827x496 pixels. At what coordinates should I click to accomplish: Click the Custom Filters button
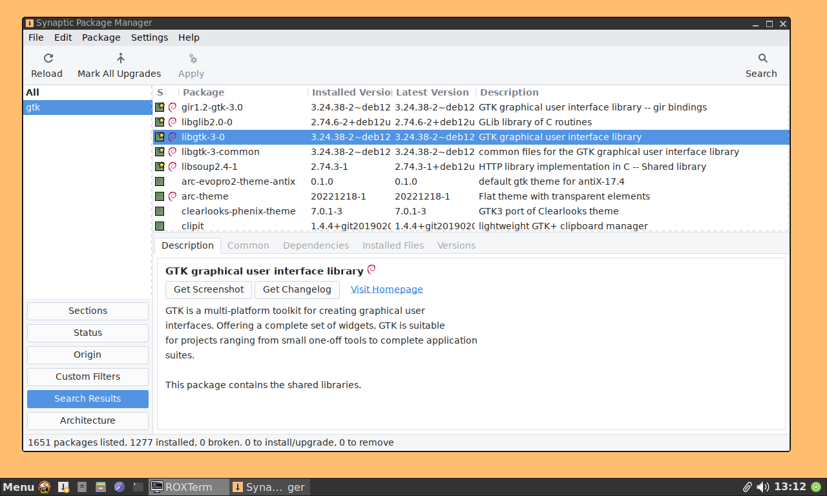88,377
